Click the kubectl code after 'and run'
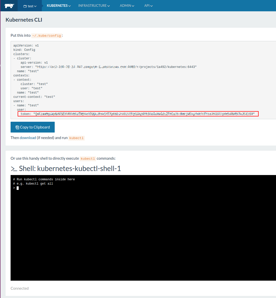 (76, 138)
